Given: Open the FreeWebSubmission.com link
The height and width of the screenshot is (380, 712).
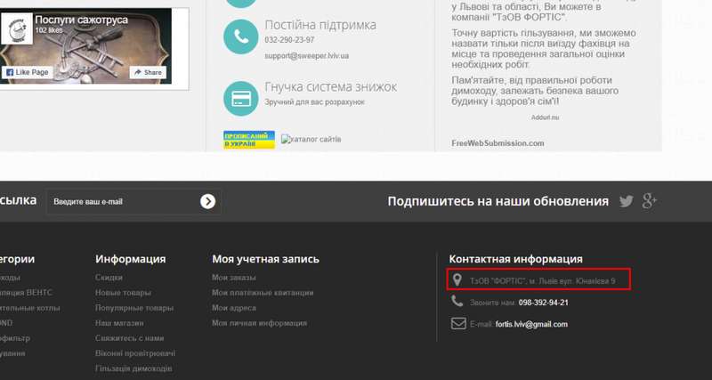Looking at the screenshot, I should (498, 142).
